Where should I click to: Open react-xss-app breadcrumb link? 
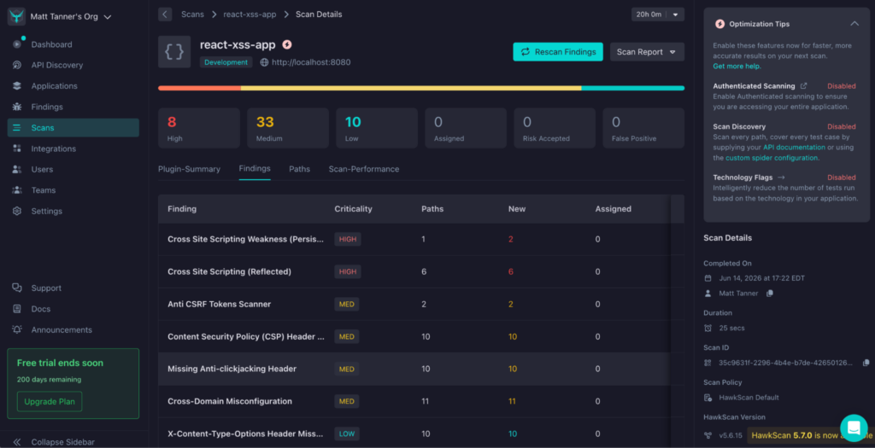pyautogui.click(x=250, y=15)
